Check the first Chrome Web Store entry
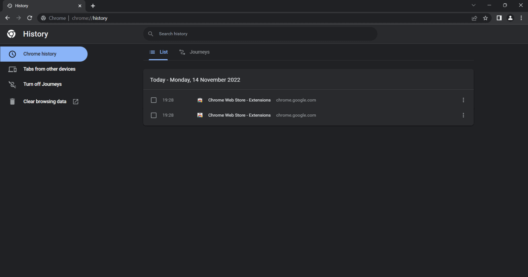Image resolution: width=528 pixels, height=277 pixels. 154,100
